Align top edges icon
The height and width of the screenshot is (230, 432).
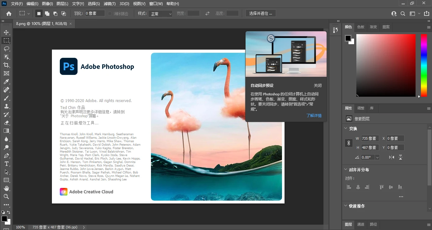[382, 187]
